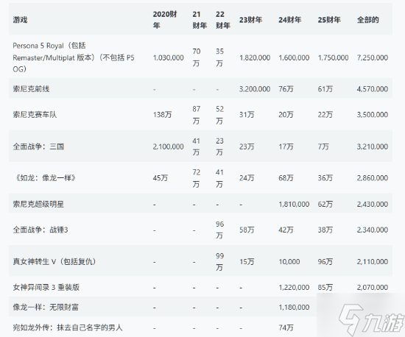Click the 76万 cell
The height and width of the screenshot is (337, 405).
(x=286, y=89)
